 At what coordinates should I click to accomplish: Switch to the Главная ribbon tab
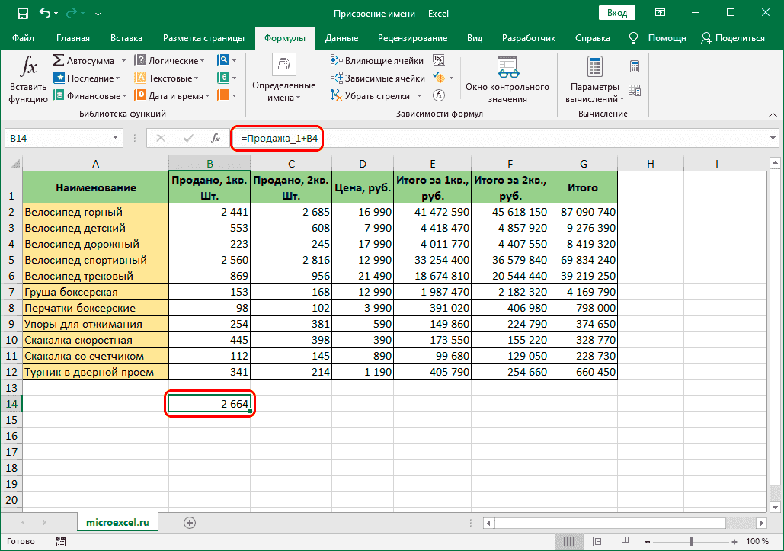tap(73, 38)
